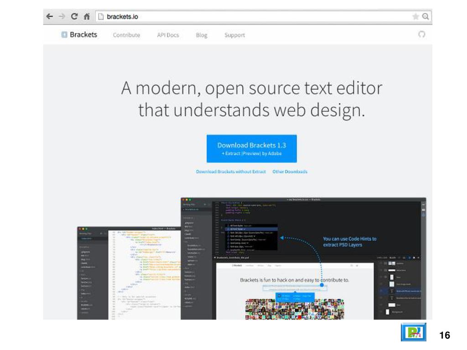Click the headline 'A modern, open source text editor'
The image size is (467, 350).
(252, 88)
